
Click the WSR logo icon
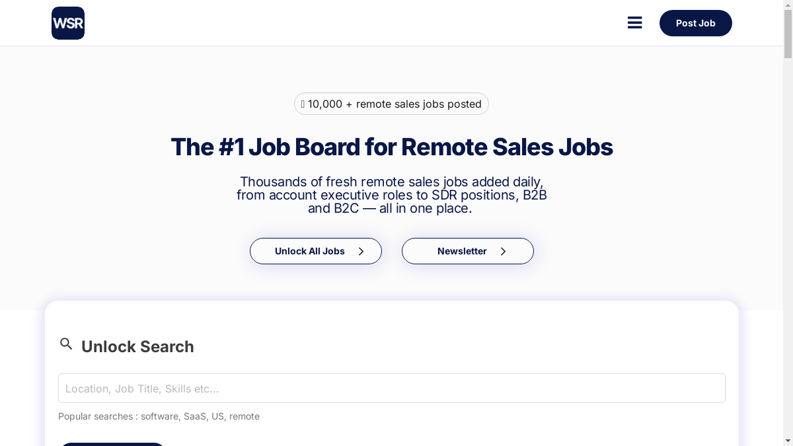[68, 23]
